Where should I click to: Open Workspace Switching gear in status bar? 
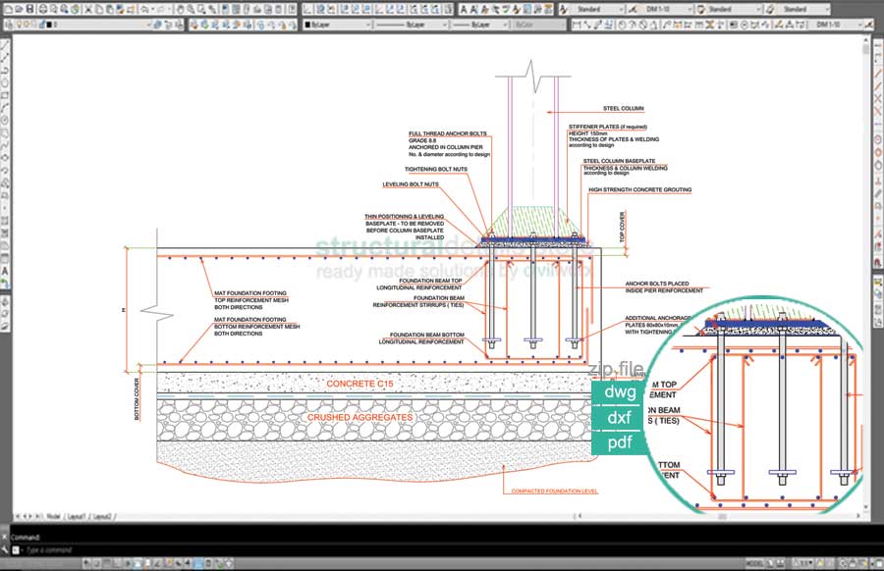(843, 562)
